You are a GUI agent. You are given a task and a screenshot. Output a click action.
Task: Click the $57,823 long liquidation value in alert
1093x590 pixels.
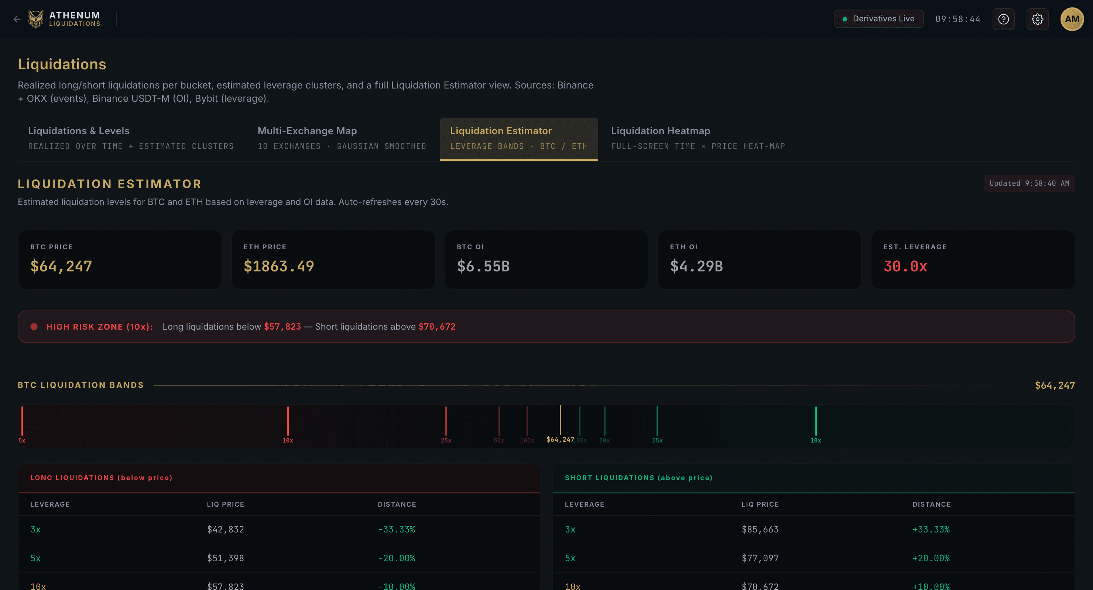click(282, 327)
